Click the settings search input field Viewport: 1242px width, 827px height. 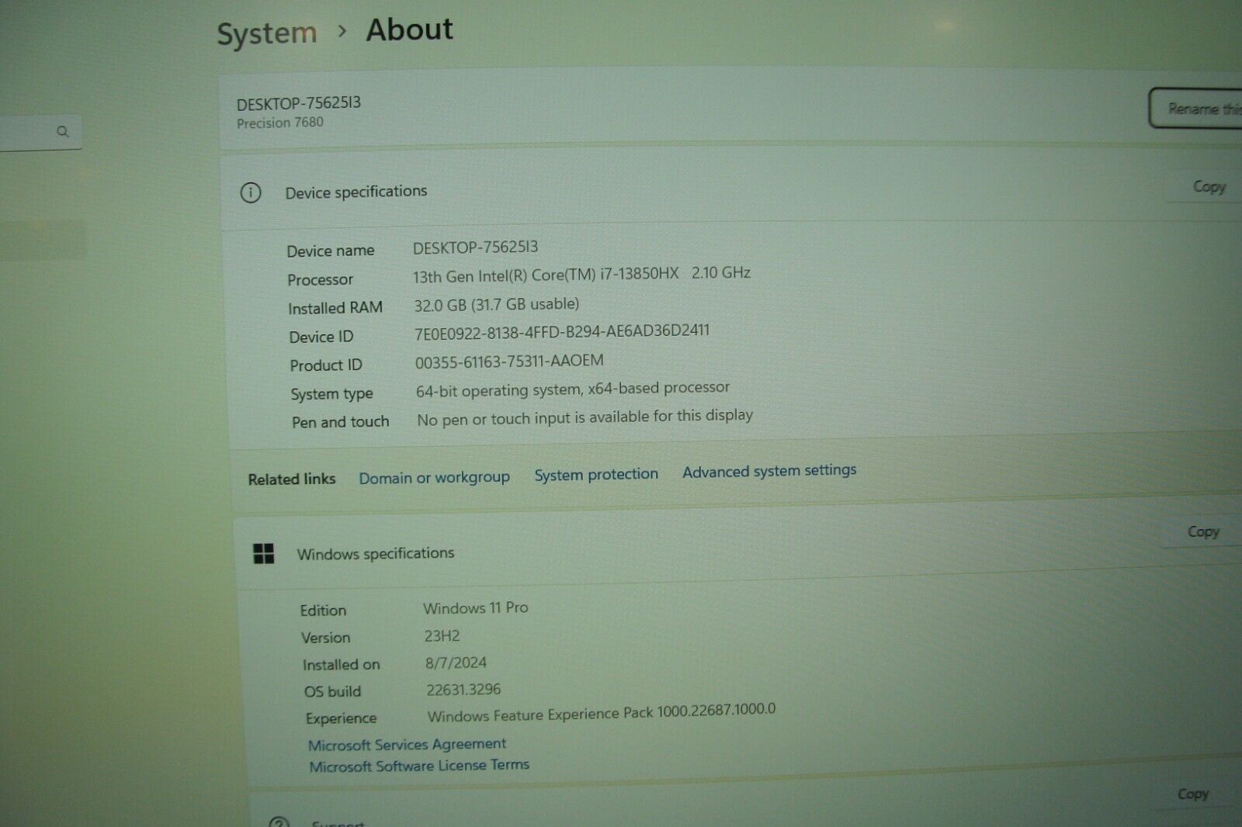(39, 133)
